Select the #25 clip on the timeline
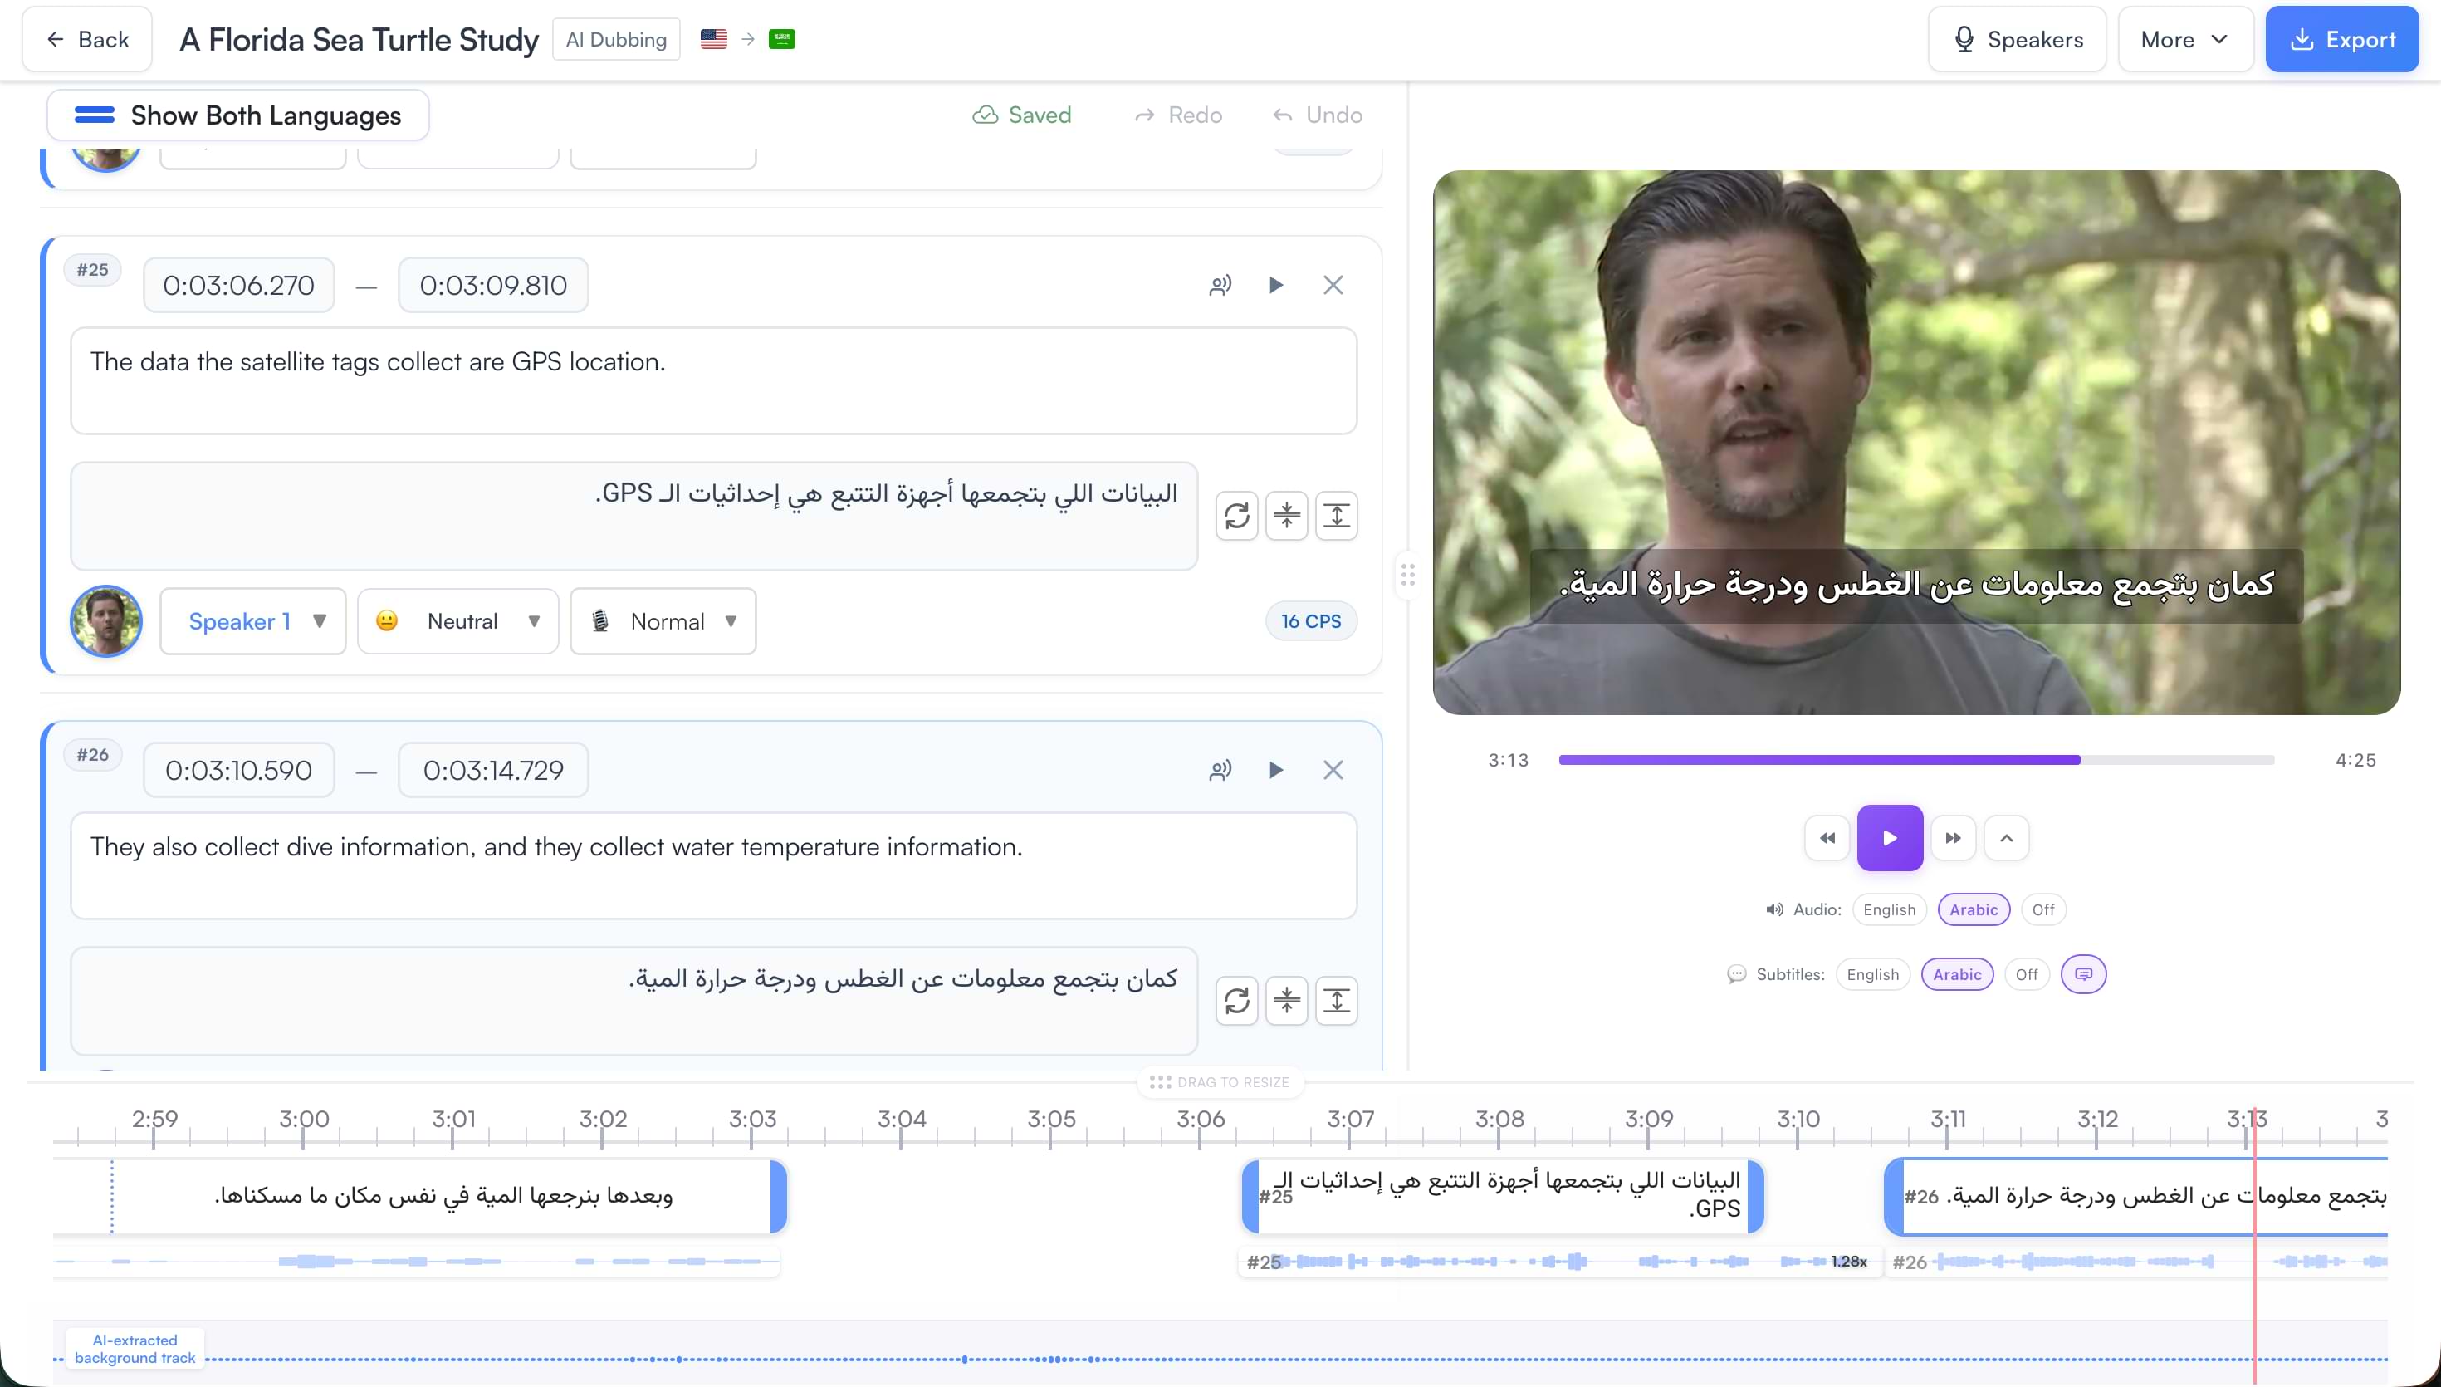Image resolution: width=2441 pixels, height=1387 pixels. pos(1504,1195)
